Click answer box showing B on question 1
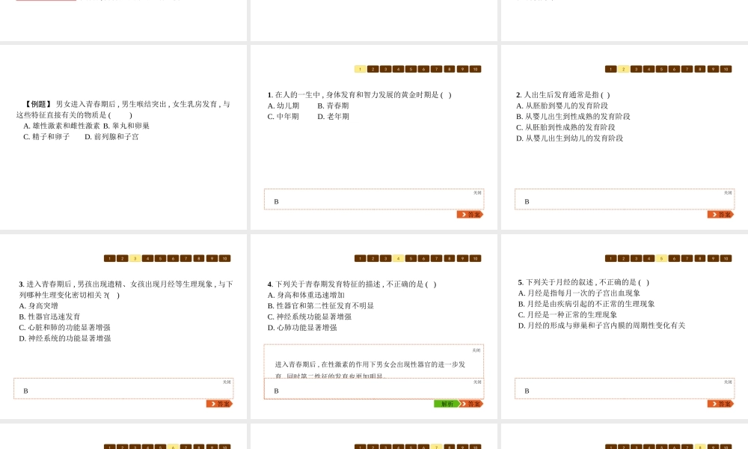This screenshot has height=449, width=748. click(x=374, y=200)
